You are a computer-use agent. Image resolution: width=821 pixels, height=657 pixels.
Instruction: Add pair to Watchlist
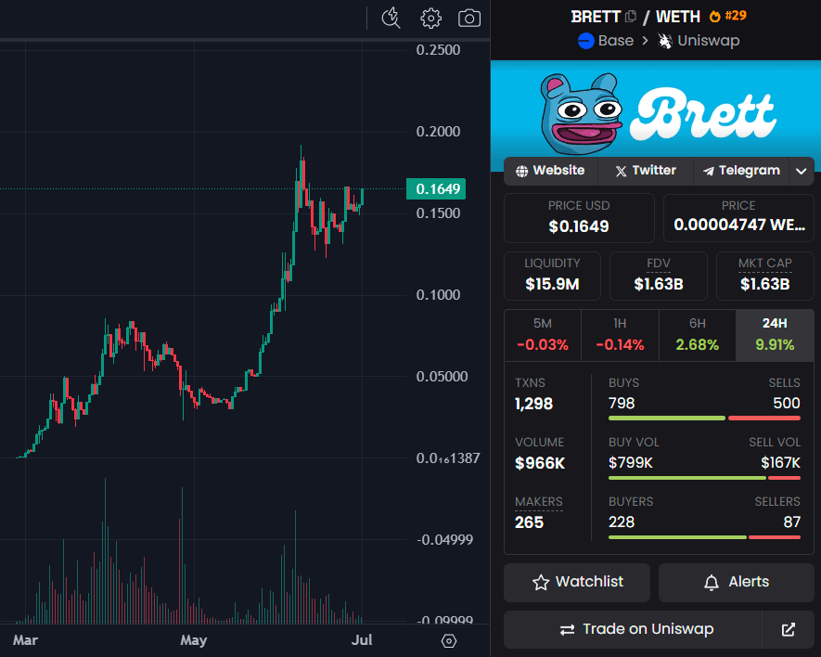(x=577, y=582)
